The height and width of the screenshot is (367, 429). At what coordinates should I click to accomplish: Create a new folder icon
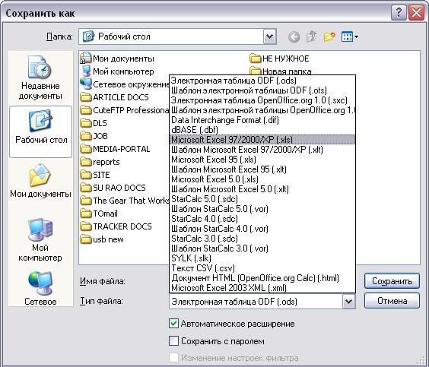click(x=329, y=36)
